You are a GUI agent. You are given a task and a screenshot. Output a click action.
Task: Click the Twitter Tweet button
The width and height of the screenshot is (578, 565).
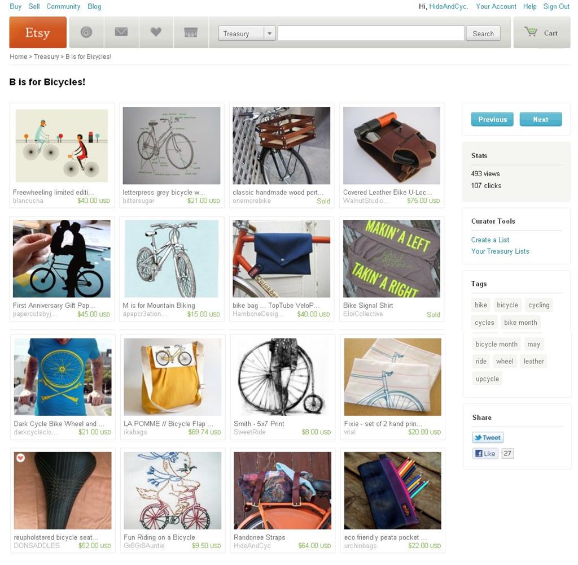pyautogui.click(x=488, y=438)
